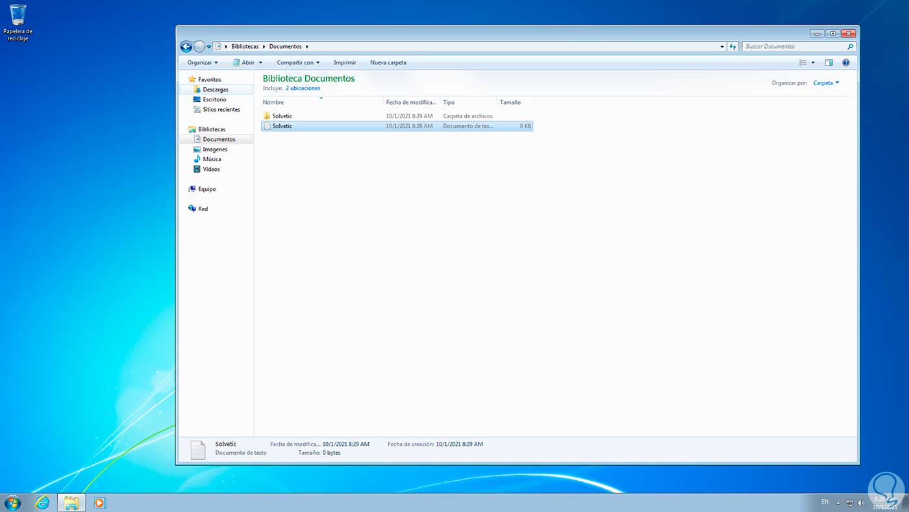Open help with the question mark icon
The height and width of the screenshot is (512, 909).
[846, 63]
